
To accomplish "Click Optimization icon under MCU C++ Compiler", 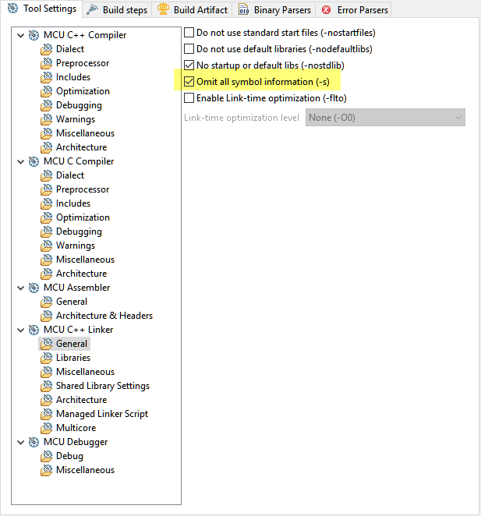I will click(x=47, y=91).
